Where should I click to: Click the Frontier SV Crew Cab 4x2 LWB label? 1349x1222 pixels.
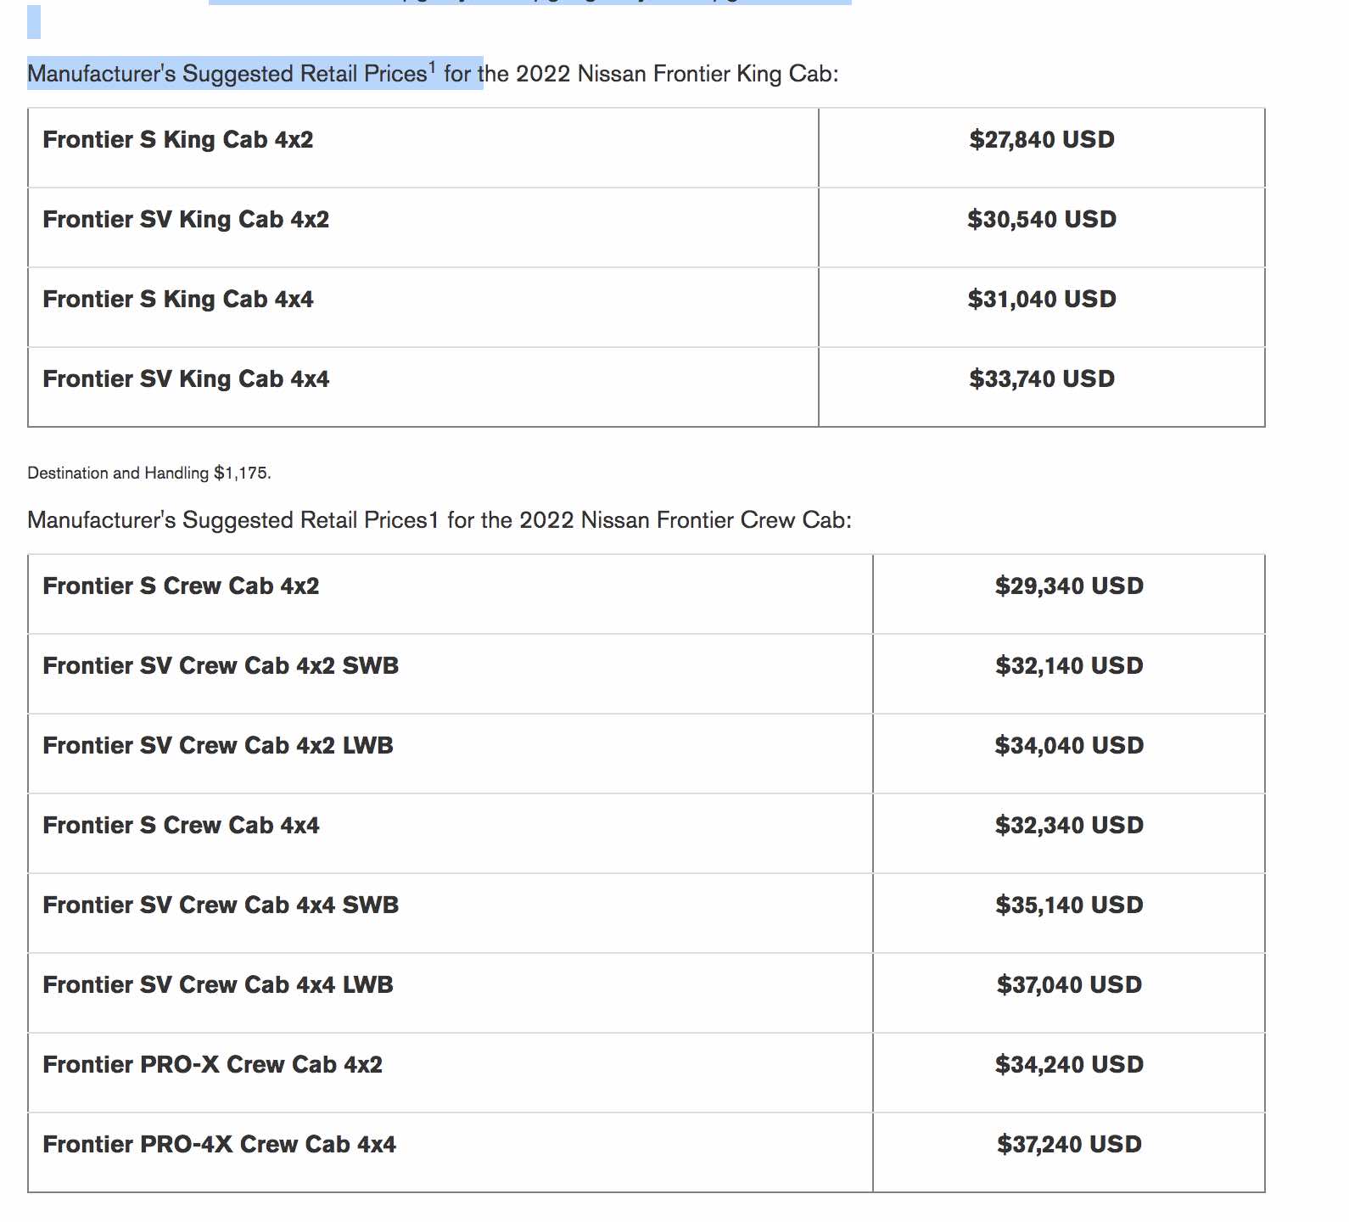click(x=218, y=746)
